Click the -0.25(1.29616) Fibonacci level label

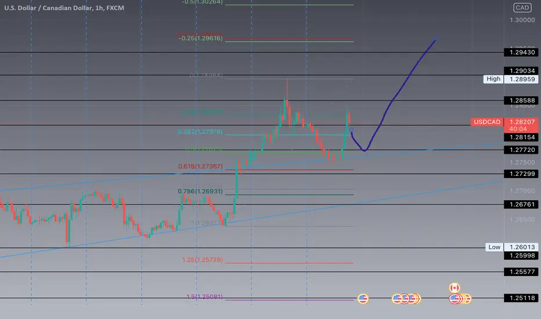tap(200, 38)
